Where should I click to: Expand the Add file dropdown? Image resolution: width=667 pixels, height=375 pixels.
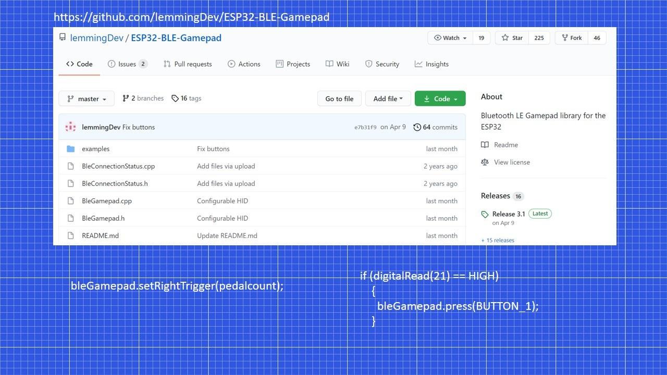click(388, 98)
